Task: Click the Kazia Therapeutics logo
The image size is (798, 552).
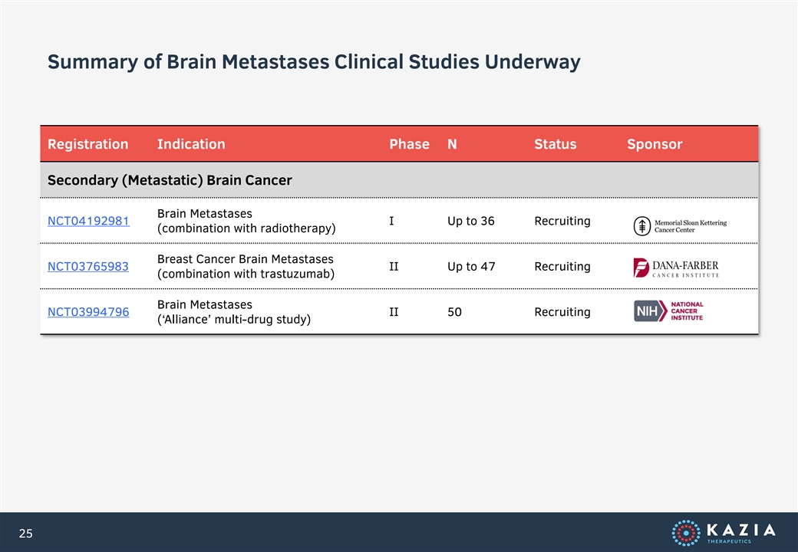Action: tap(724, 533)
